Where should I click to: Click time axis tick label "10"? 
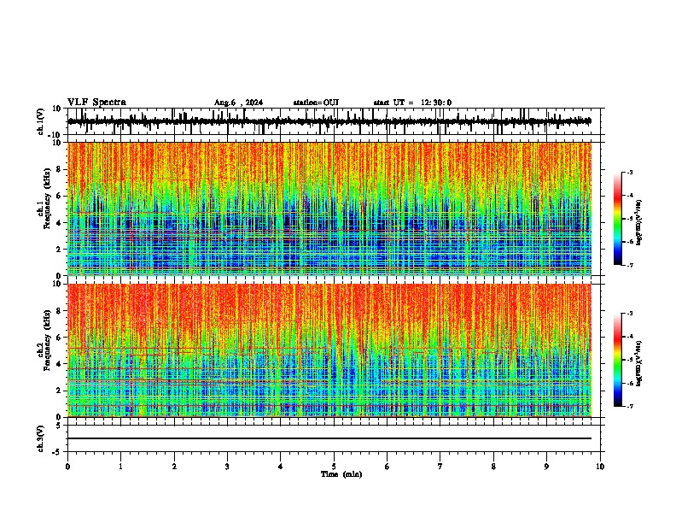[600, 467]
